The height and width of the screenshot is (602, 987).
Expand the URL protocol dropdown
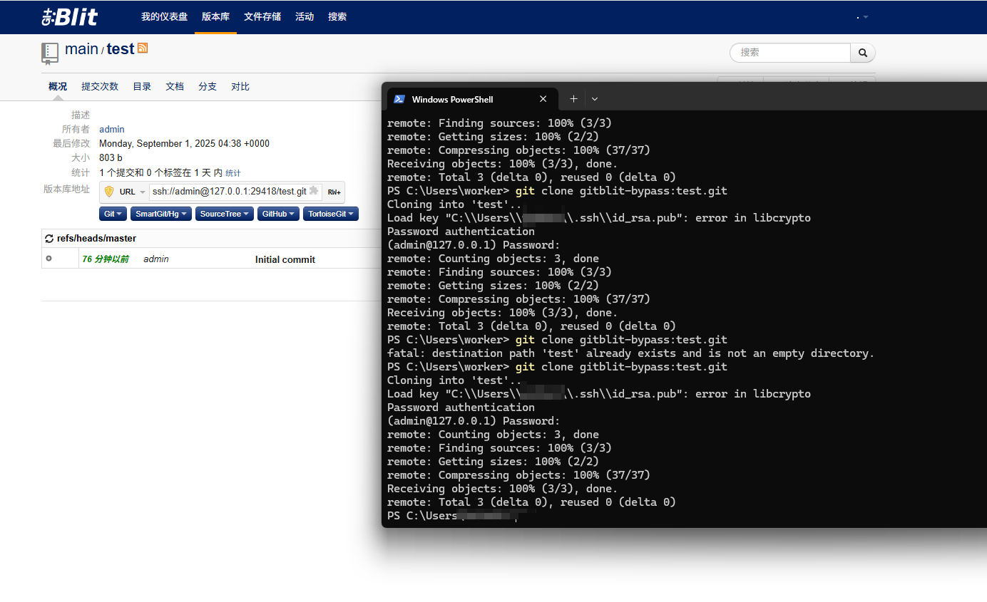[x=133, y=192]
